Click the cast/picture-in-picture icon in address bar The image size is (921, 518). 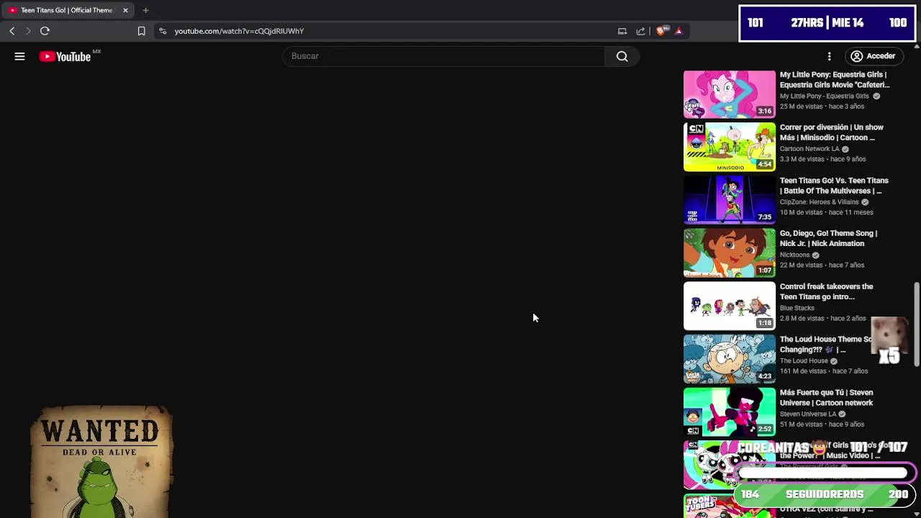pos(622,31)
